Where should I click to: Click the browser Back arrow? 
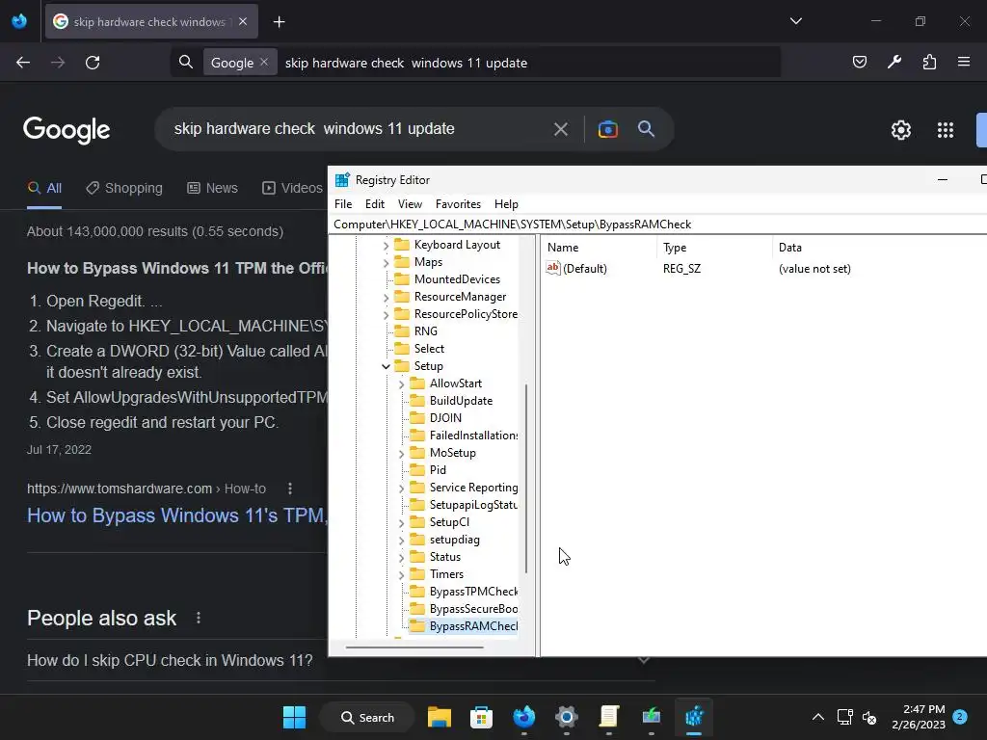23,63
